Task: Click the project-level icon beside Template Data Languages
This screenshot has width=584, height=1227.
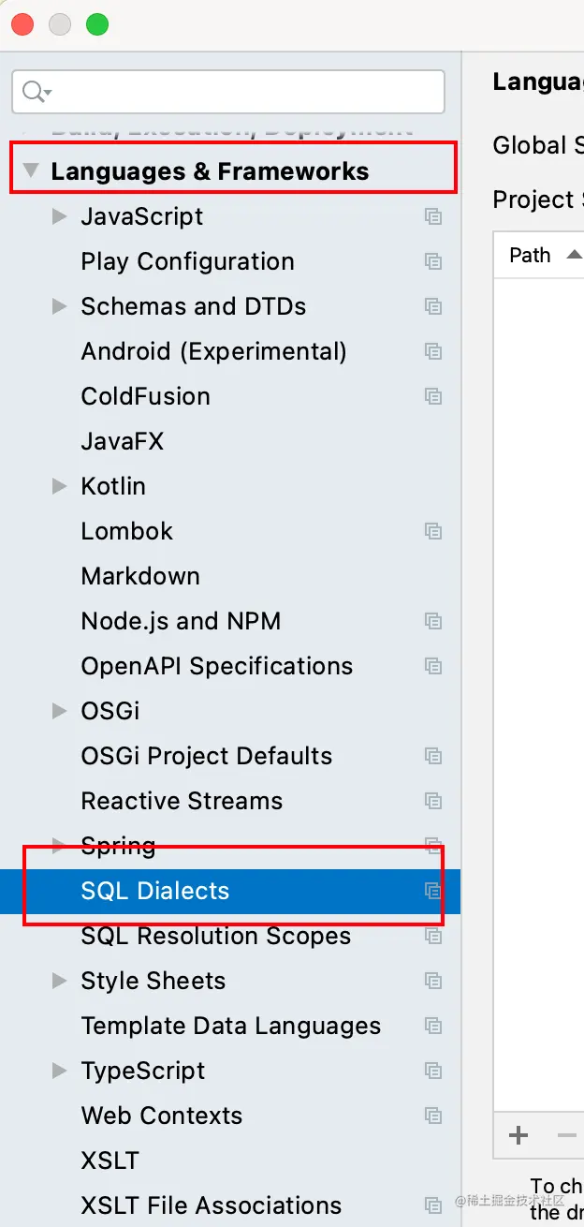Action: click(432, 1026)
